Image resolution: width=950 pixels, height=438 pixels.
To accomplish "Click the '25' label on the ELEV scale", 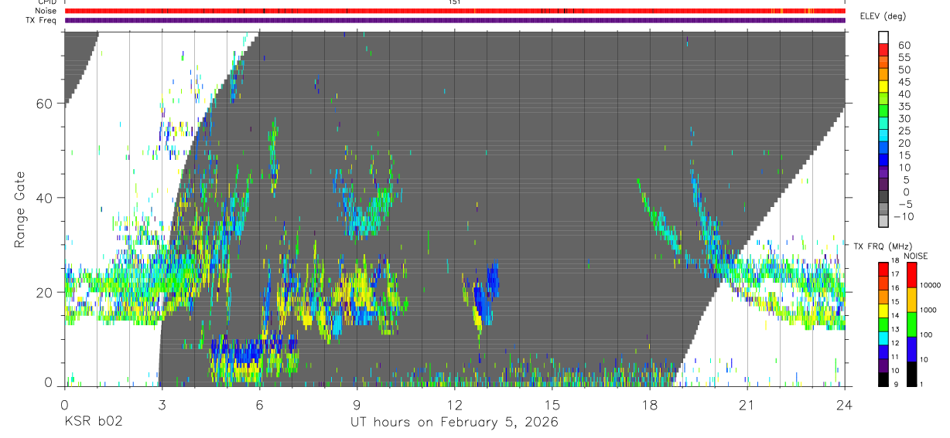I will click(x=903, y=131).
